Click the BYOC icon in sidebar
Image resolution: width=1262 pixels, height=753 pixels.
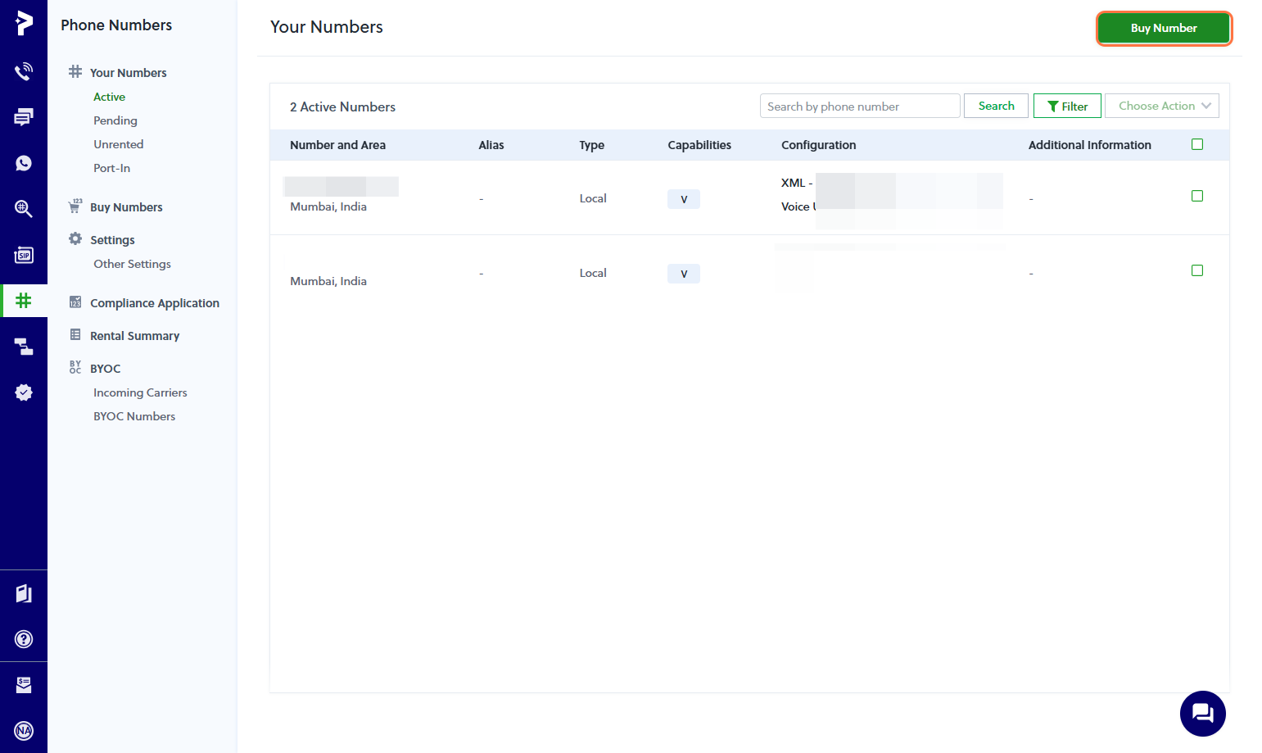click(75, 367)
